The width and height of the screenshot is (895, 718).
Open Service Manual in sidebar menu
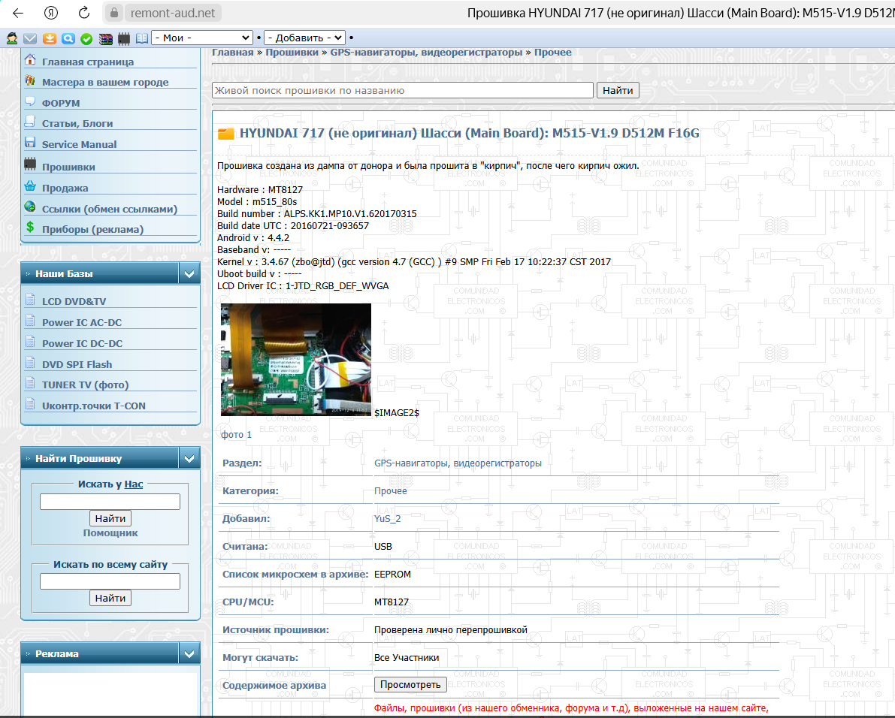[x=80, y=145]
